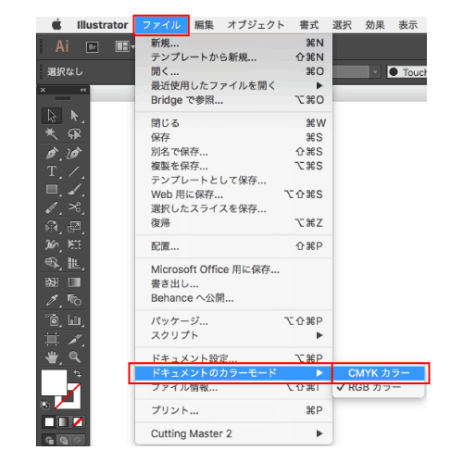Image resolution: width=463 pixels, height=463 pixels.
Task: Select the Rectangle tool
Action: tap(52, 189)
